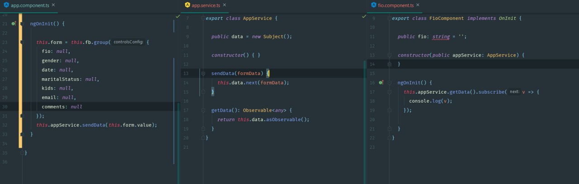Click the inspection checkmark in app.component.ts editor

(178, 16)
